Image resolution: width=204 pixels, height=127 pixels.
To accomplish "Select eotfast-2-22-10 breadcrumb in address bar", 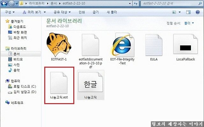I will [74, 3].
